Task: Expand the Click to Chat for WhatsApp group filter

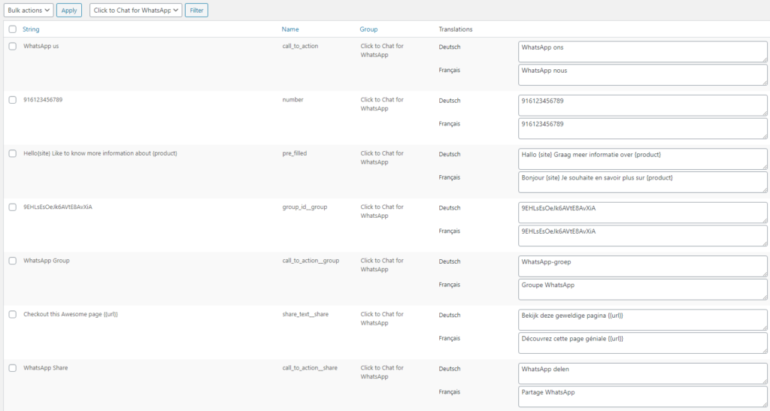Action: [135, 11]
